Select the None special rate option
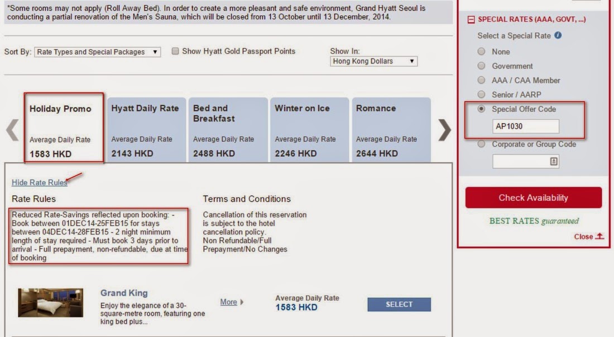The image size is (614, 337). tap(481, 51)
